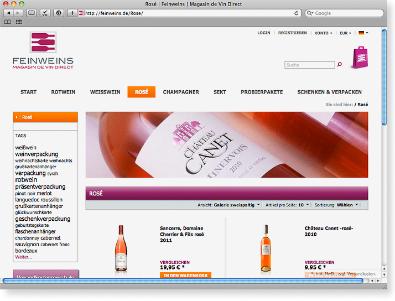395x301 pixels.
Task: Click the Feinweins bottle logo
Action: click(x=43, y=42)
